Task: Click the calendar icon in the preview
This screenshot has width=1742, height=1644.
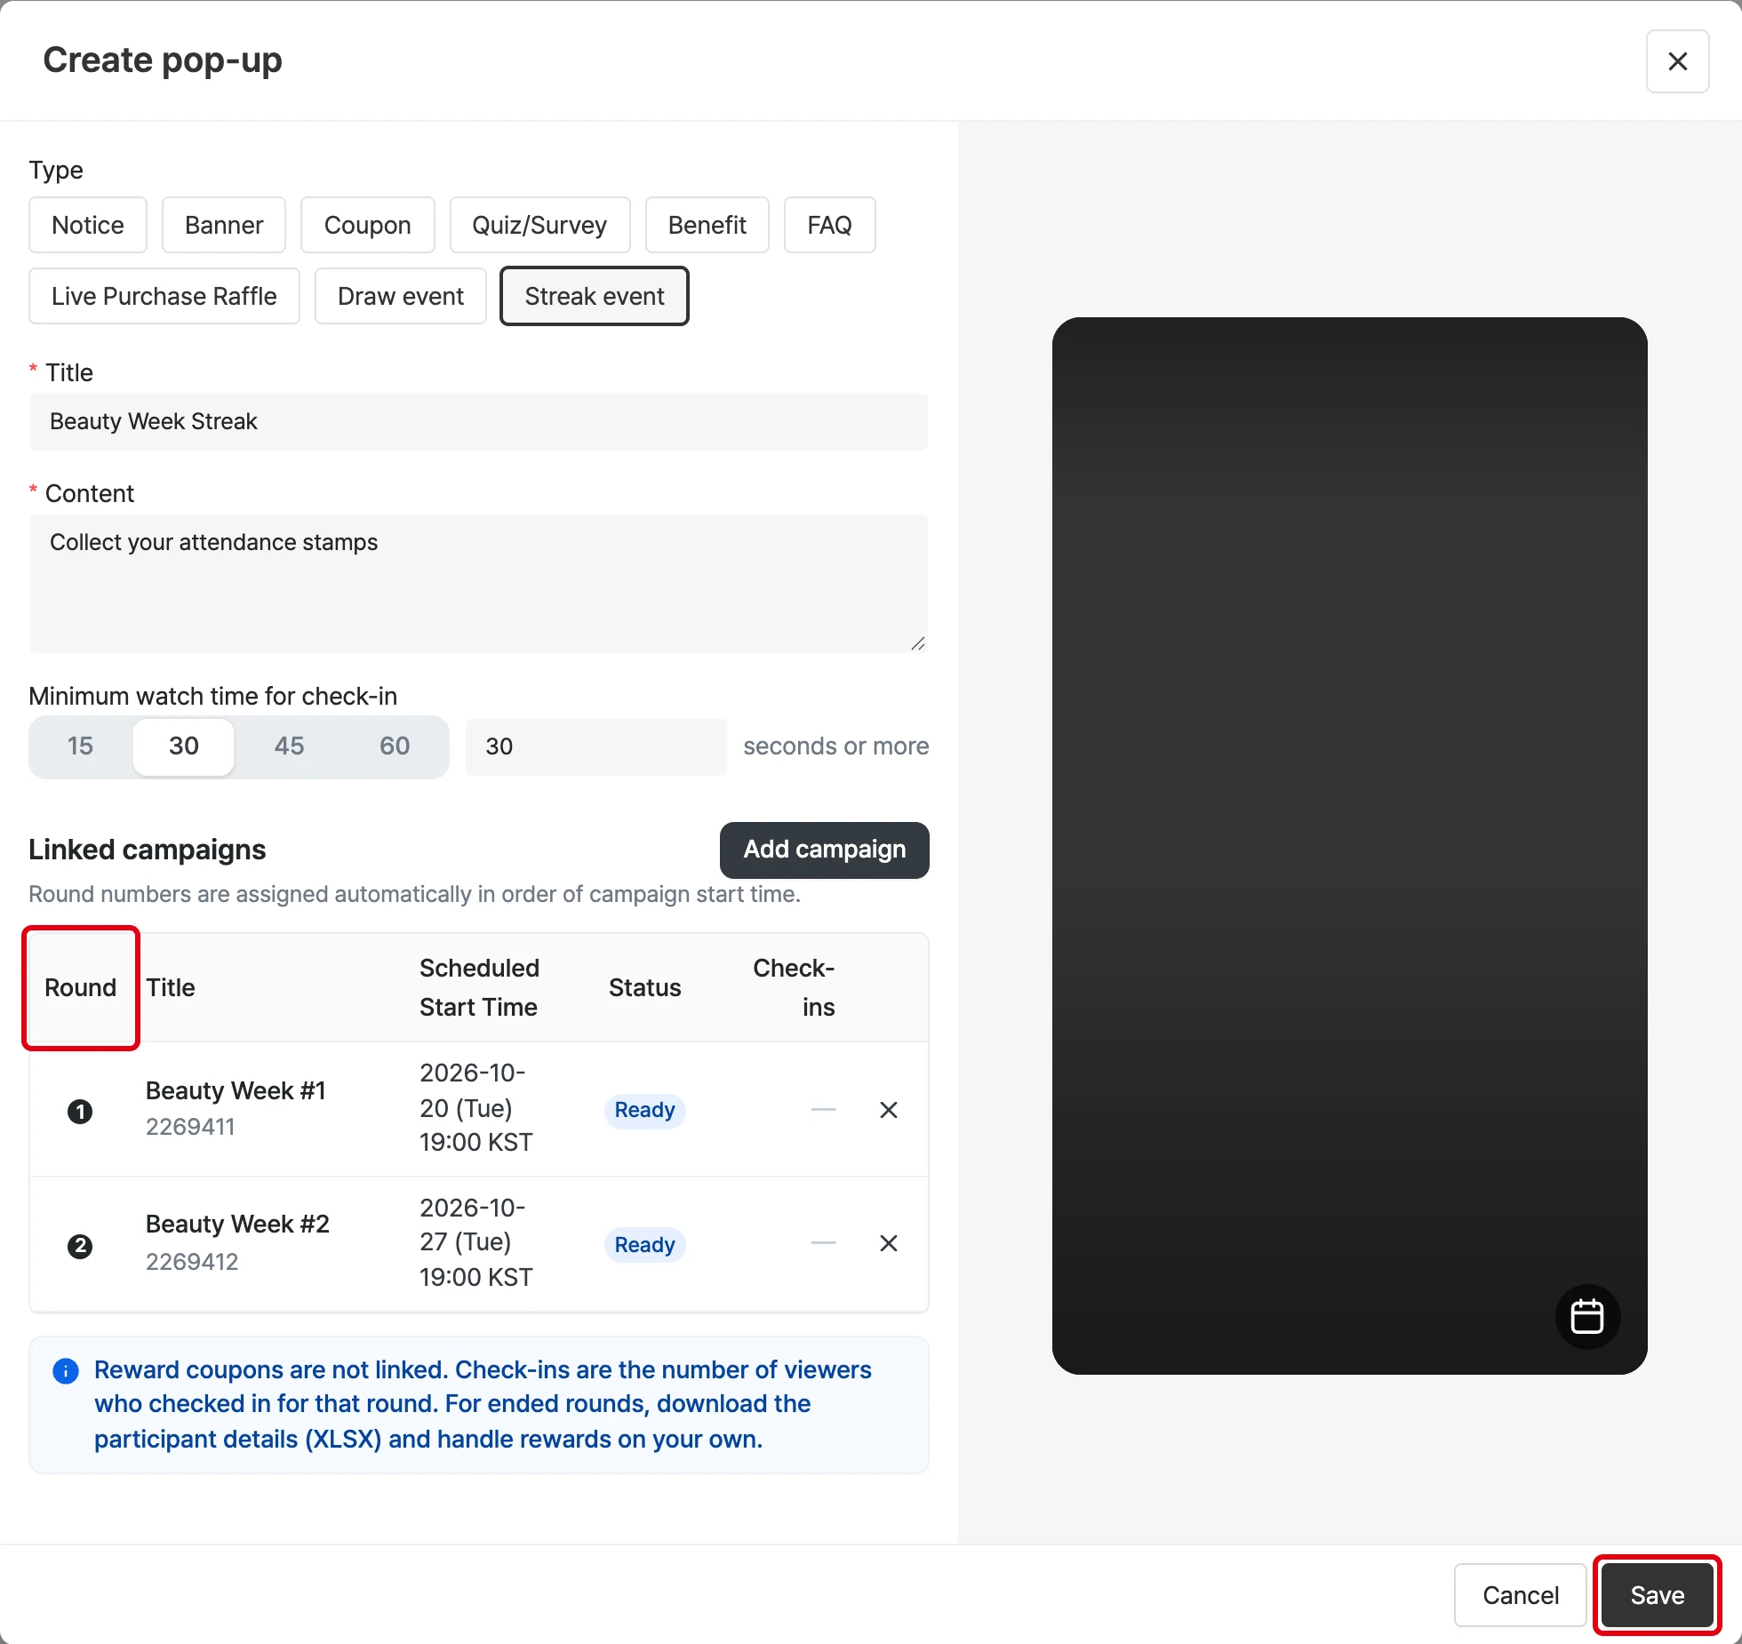Action: pos(1587,1316)
